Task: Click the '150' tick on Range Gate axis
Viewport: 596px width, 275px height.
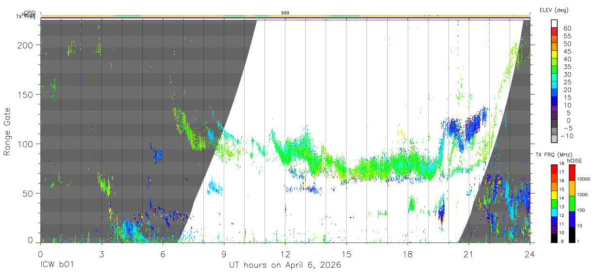Action: point(26,94)
